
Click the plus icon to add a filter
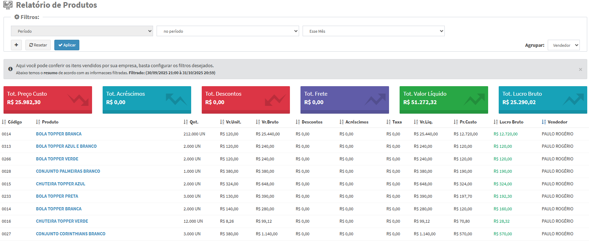pyautogui.click(x=16, y=45)
